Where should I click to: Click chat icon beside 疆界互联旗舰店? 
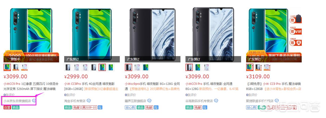click(x=149, y=101)
